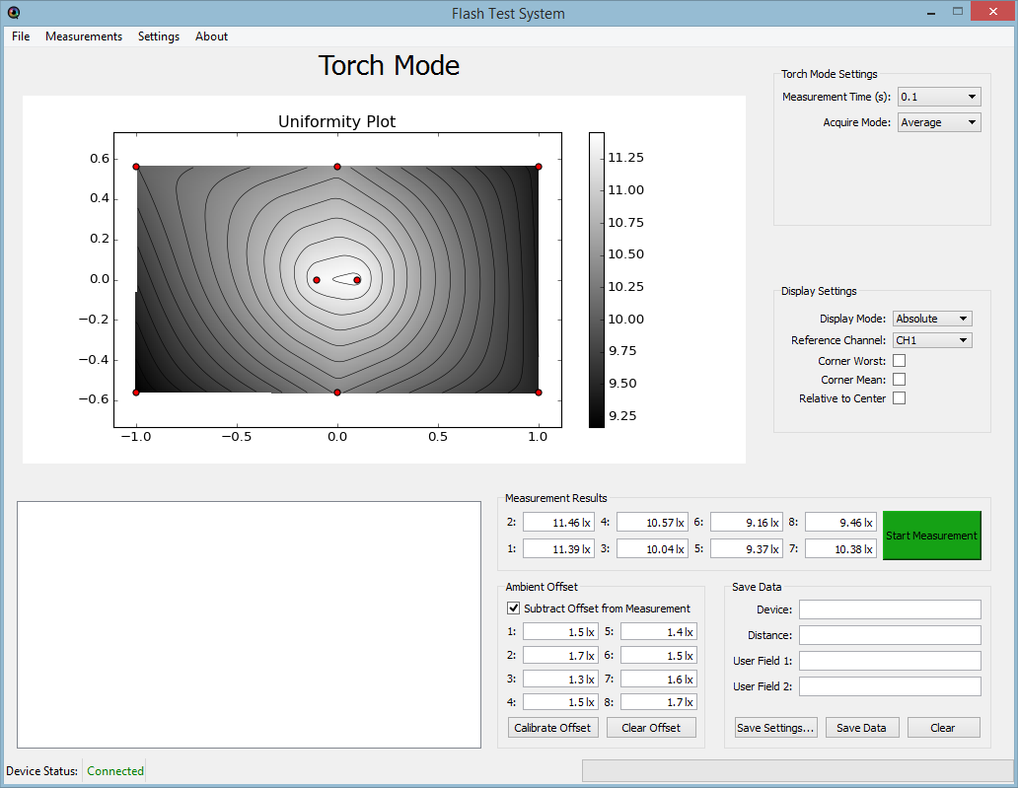
Task: Open the Reference Channel dropdown
Action: pyautogui.click(x=931, y=340)
